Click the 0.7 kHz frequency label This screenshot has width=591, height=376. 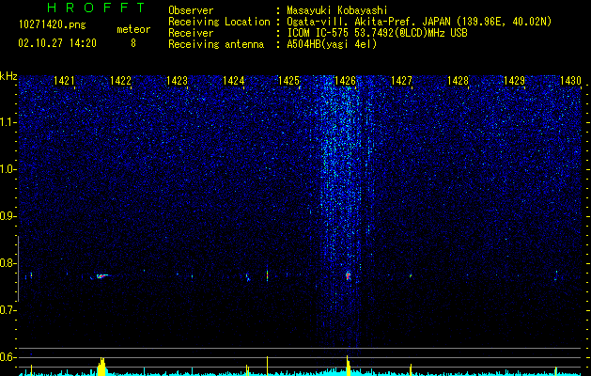click(7, 310)
